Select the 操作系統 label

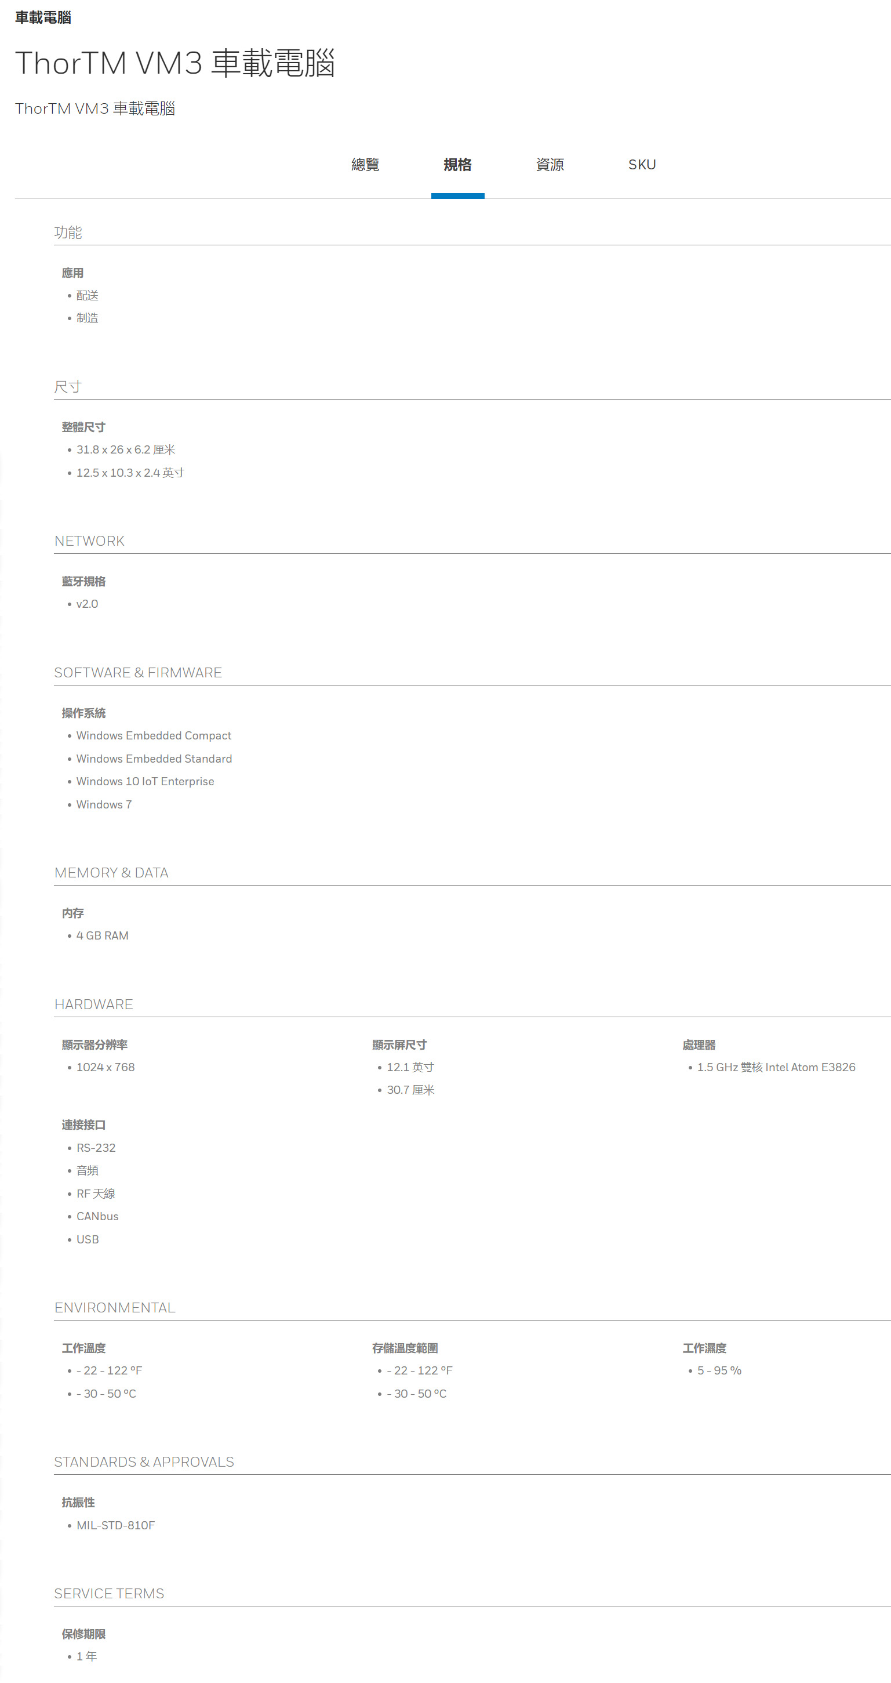tap(83, 713)
